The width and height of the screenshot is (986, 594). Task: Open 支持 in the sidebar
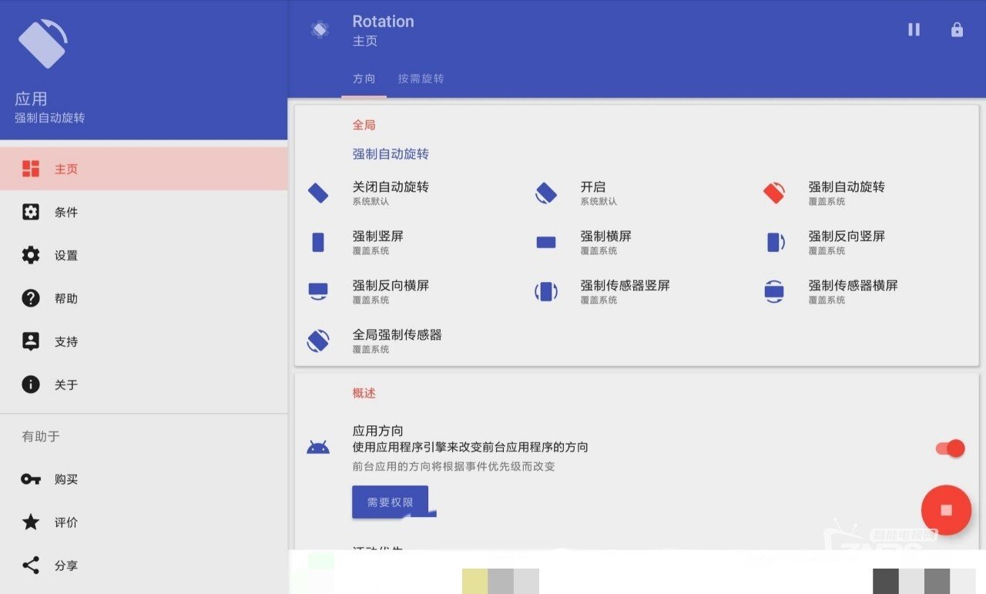point(143,341)
